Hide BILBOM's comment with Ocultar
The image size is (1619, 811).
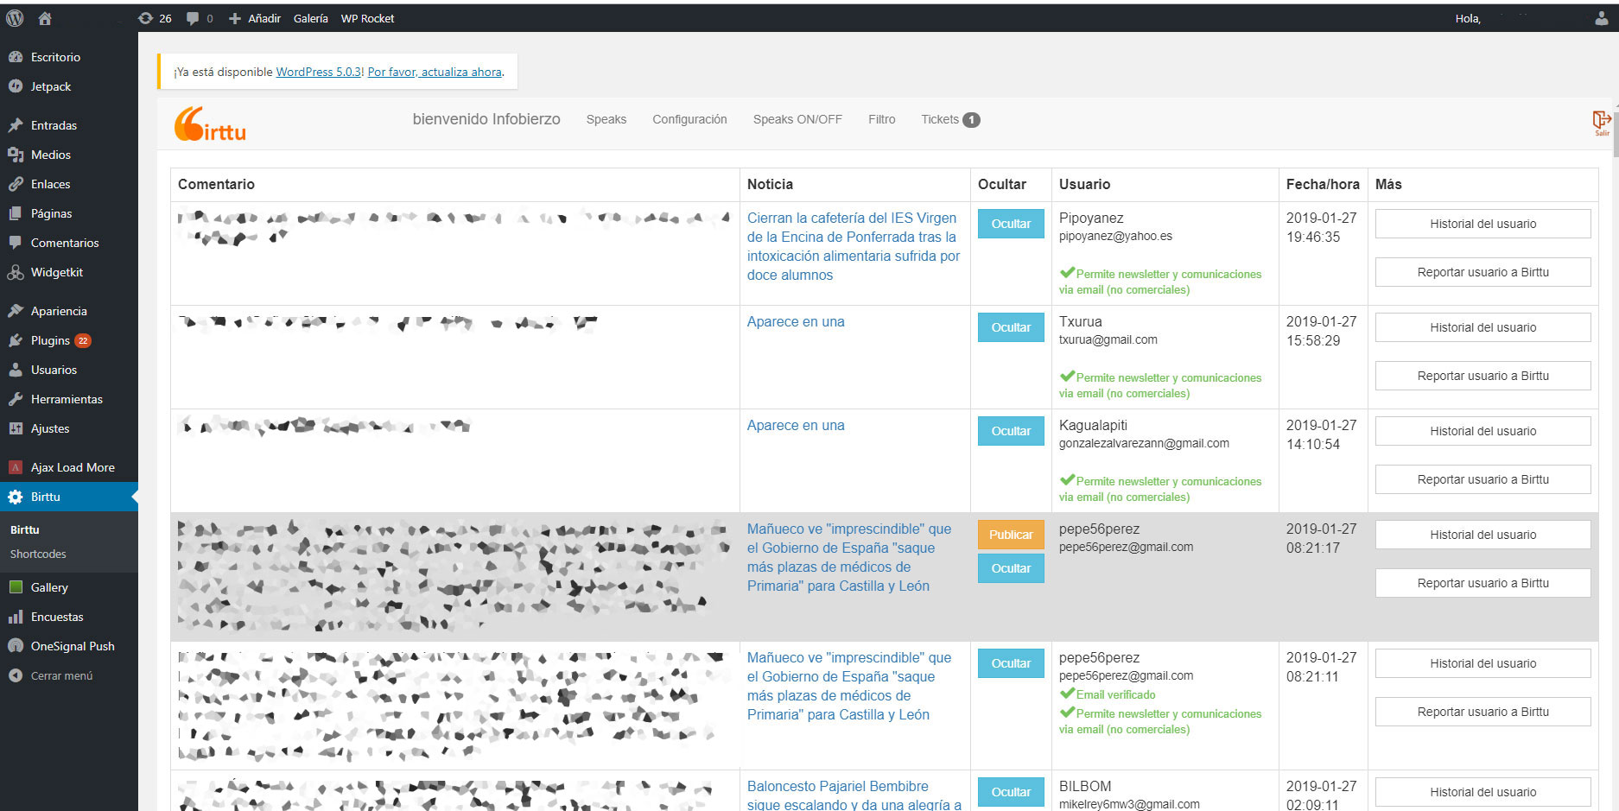pyautogui.click(x=1011, y=792)
